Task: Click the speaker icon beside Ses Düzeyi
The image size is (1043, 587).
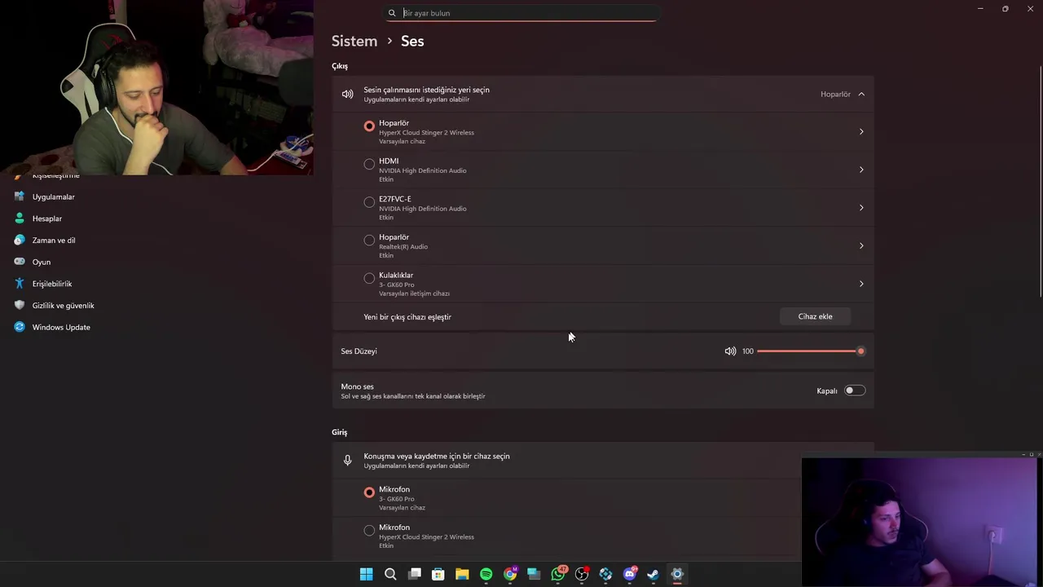Action: point(730,351)
